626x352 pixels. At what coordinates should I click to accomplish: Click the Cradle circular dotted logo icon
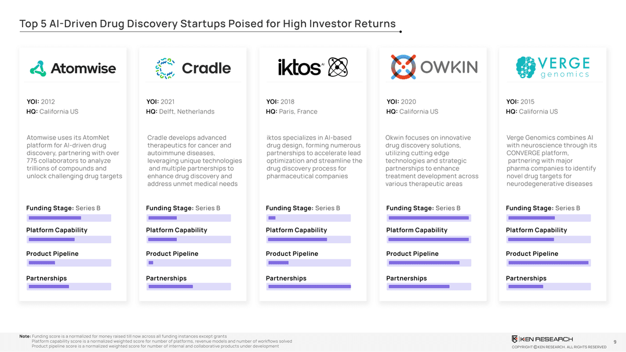(165, 68)
